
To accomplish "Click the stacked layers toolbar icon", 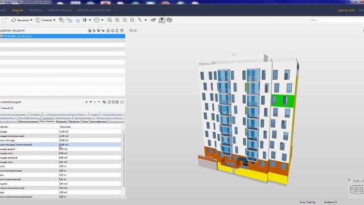I will pos(169,20).
